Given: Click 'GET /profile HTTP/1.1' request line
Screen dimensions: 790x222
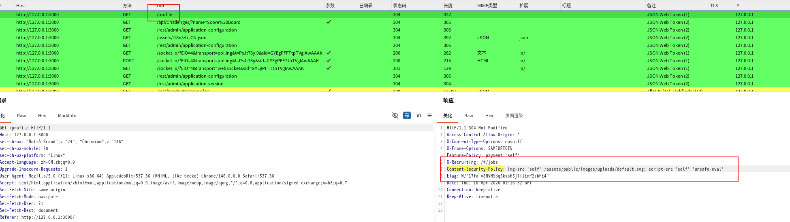Looking at the screenshot, I should (25, 128).
